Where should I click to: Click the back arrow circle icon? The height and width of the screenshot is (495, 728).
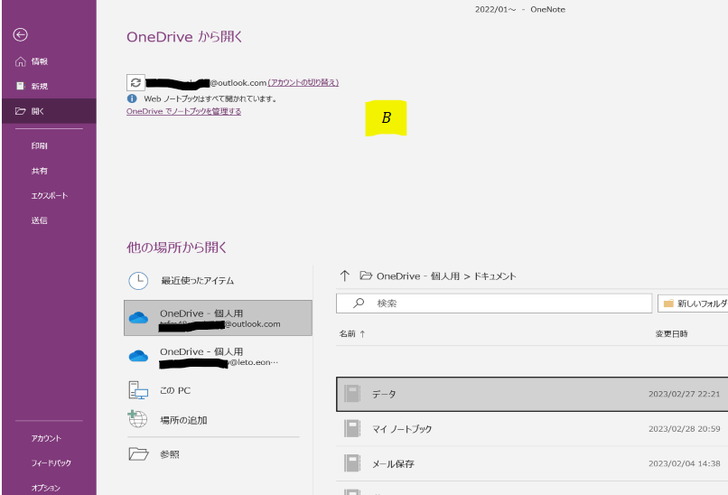21,35
